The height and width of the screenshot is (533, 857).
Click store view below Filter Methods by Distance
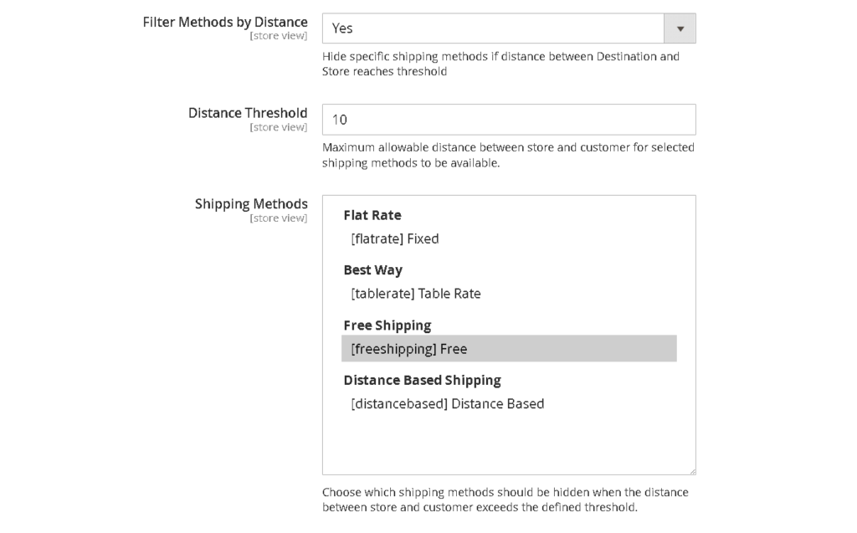279,35
